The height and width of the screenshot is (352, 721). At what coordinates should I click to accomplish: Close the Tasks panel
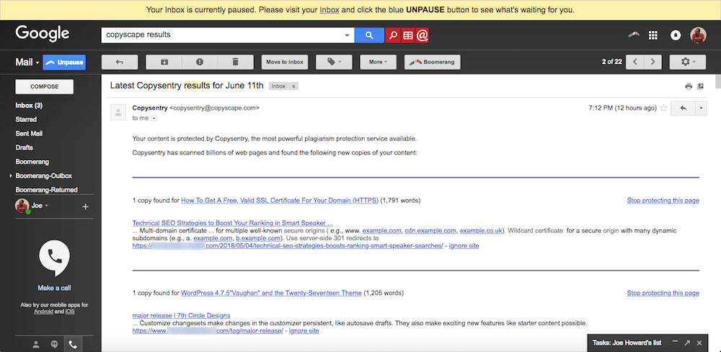tap(699, 343)
